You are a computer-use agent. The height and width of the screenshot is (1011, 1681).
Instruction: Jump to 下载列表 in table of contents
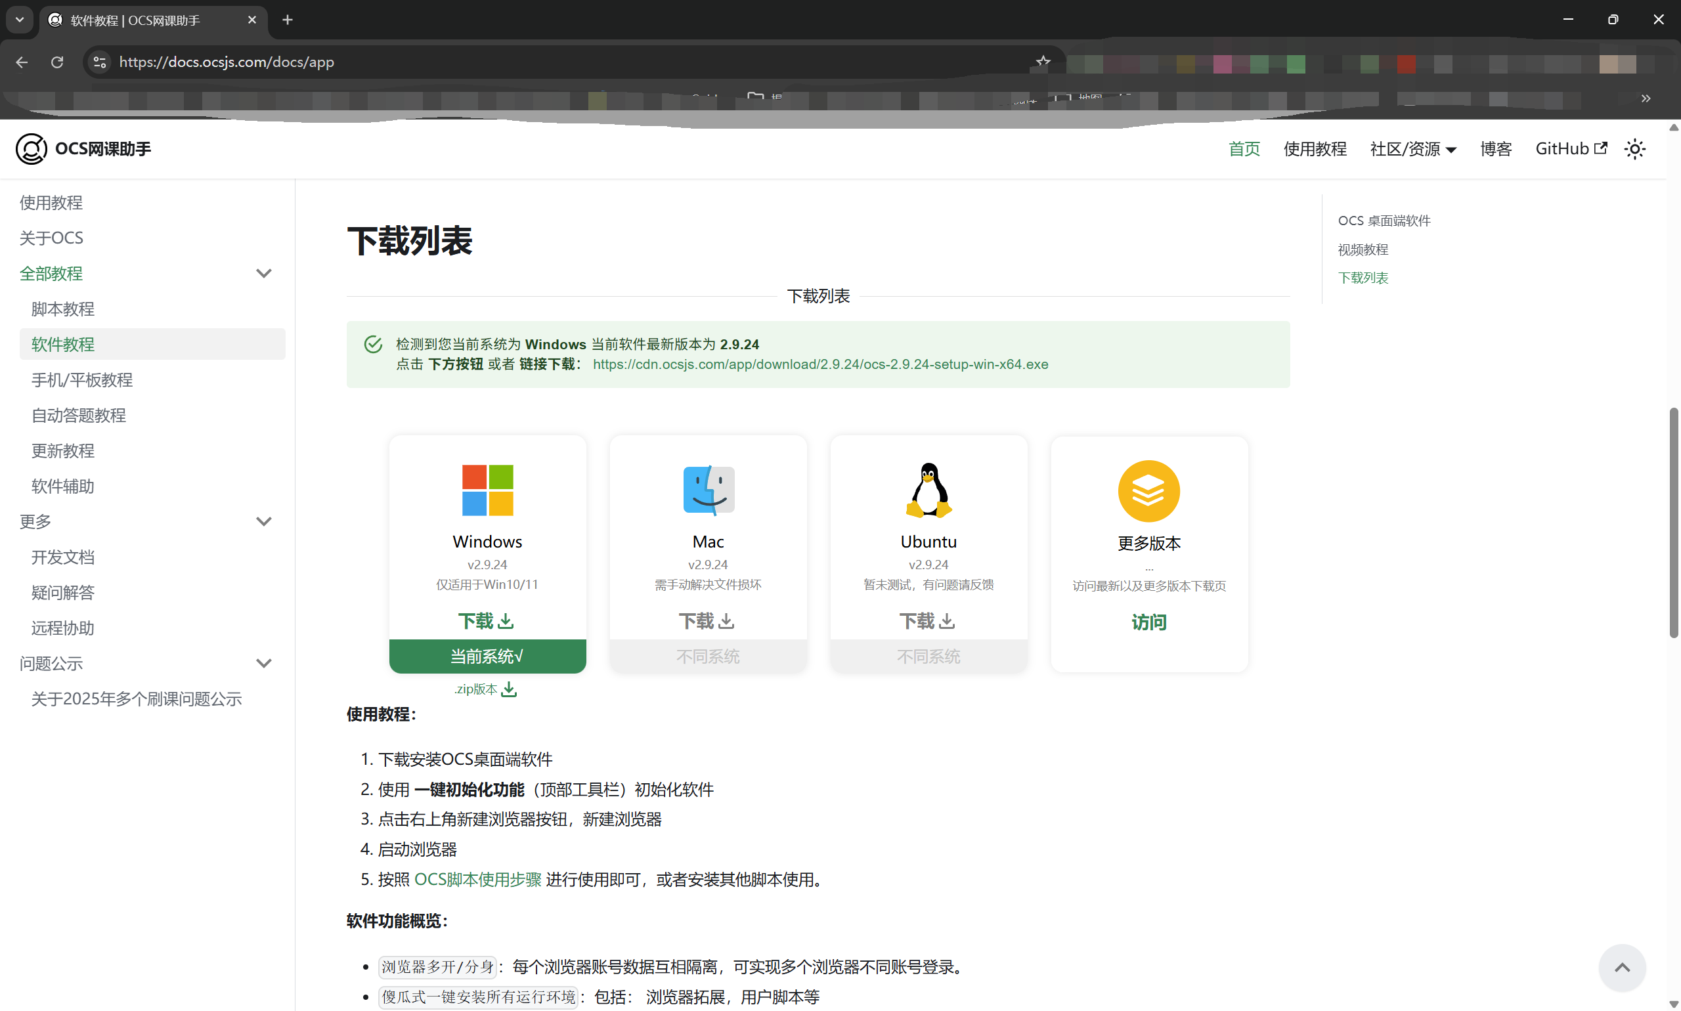click(x=1363, y=278)
